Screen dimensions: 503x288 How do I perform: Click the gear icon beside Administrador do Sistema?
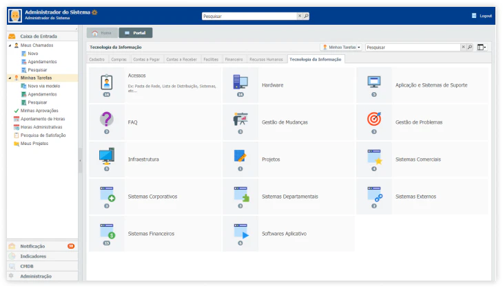(94, 12)
